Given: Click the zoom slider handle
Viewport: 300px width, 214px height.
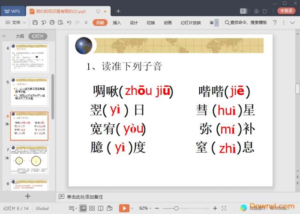Looking at the screenshot, I should point(176,208).
